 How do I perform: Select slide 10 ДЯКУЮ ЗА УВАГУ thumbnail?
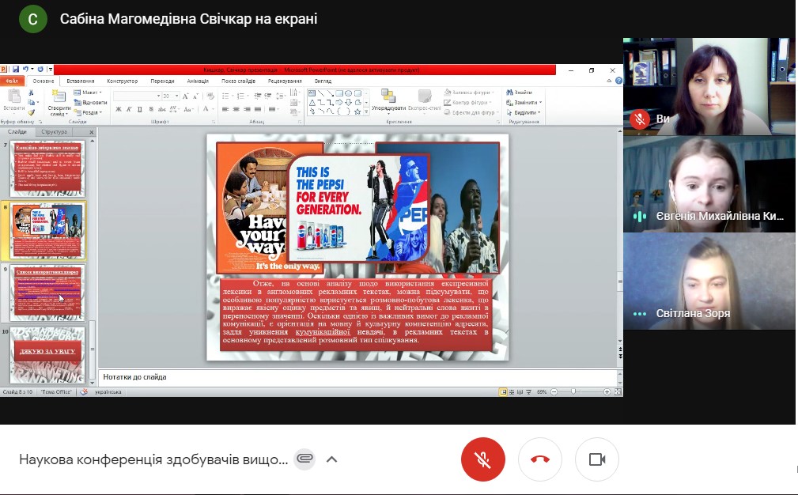tap(47, 354)
